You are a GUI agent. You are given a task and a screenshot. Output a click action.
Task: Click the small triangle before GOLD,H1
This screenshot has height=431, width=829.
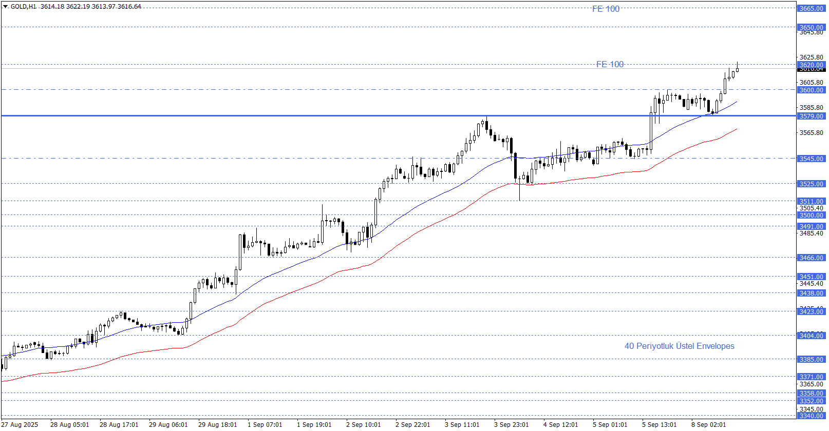(x=5, y=7)
